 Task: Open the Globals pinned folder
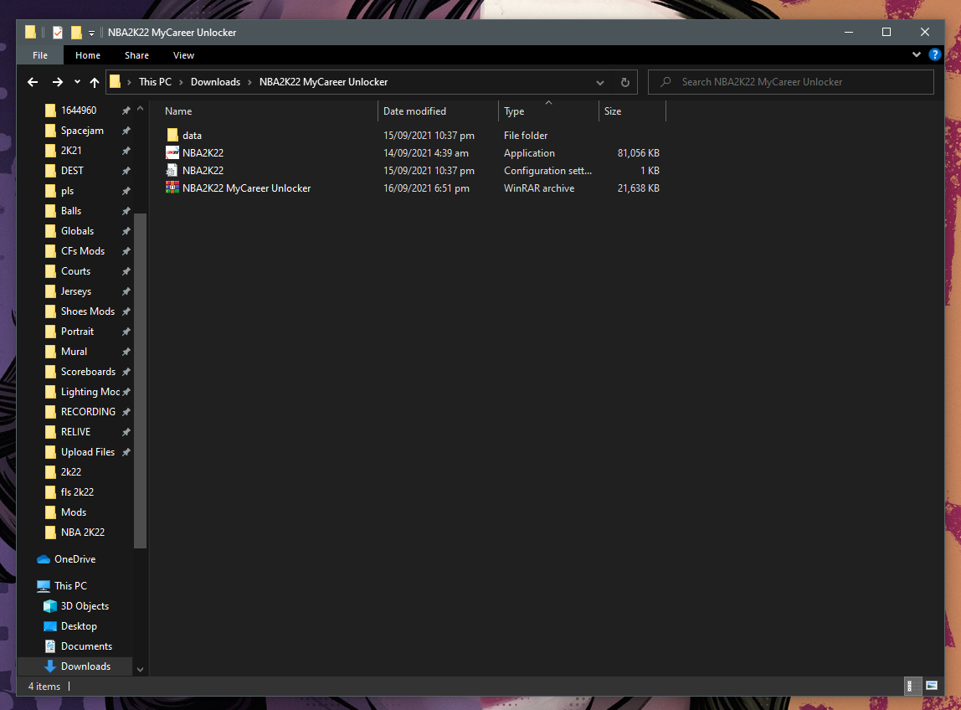(77, 231)
